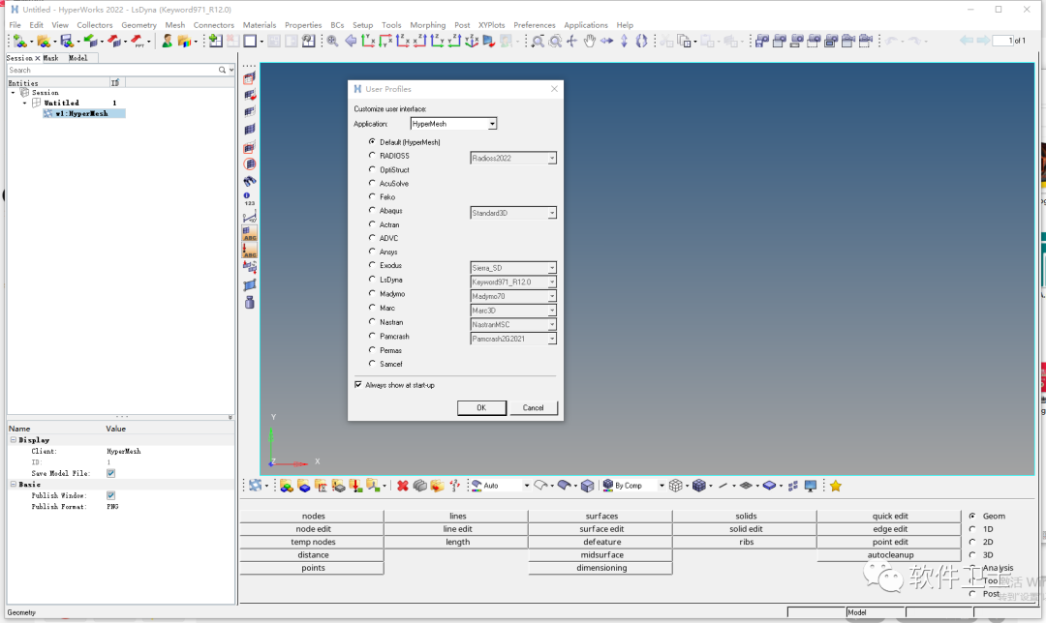Open the Connectors menu
1046x623 pixels.
[x=213, y=24]
